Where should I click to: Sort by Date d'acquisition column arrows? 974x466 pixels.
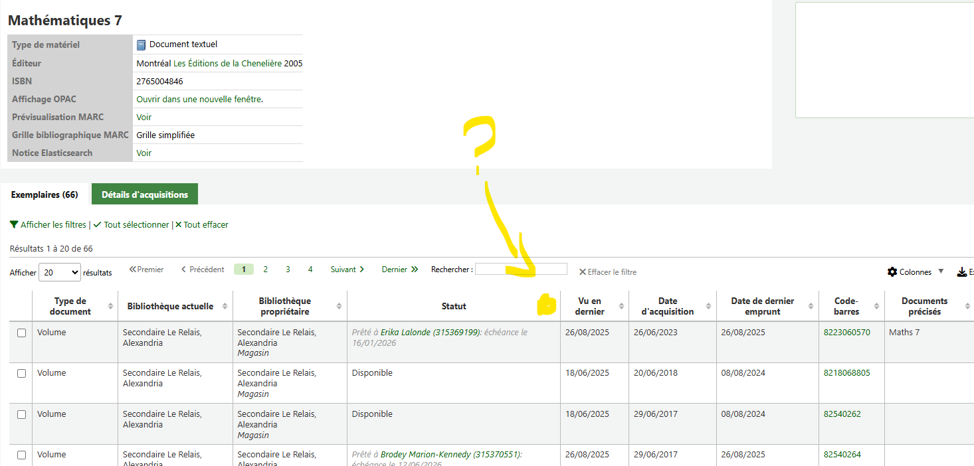[708, 306]
